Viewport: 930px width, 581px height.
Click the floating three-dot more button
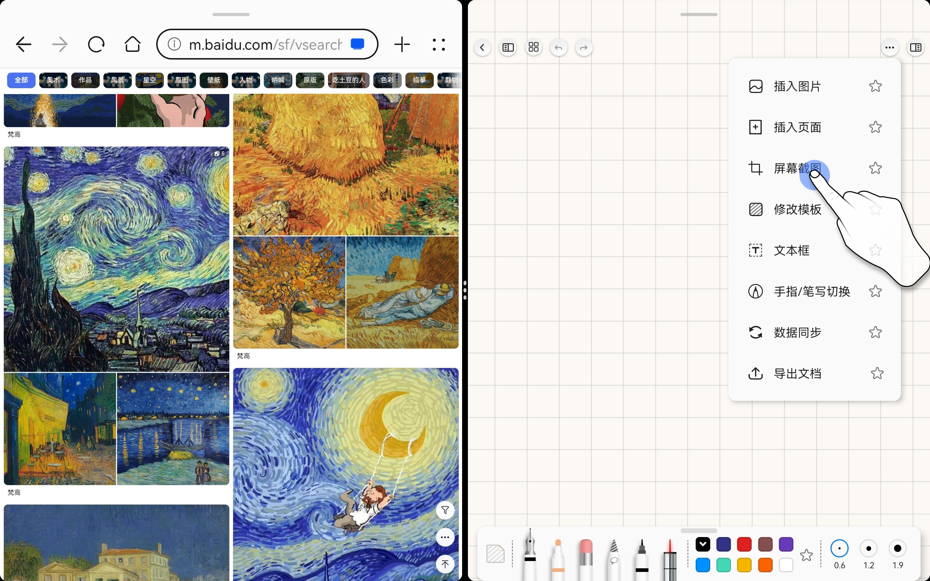[x=445, y=537]
